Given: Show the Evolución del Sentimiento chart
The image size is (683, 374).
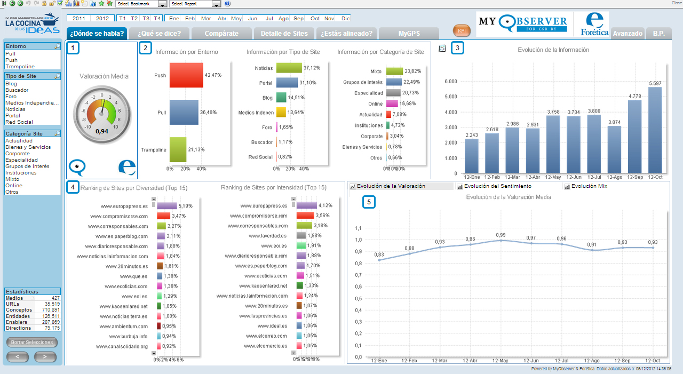Looking at the screenshot, I should (496, 186).
